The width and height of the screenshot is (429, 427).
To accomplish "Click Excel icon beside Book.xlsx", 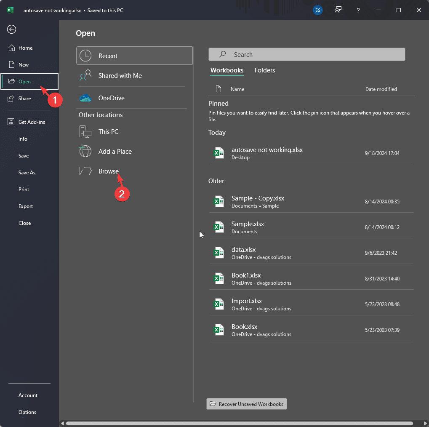I will pyautogui.click(x=218, y=330).
